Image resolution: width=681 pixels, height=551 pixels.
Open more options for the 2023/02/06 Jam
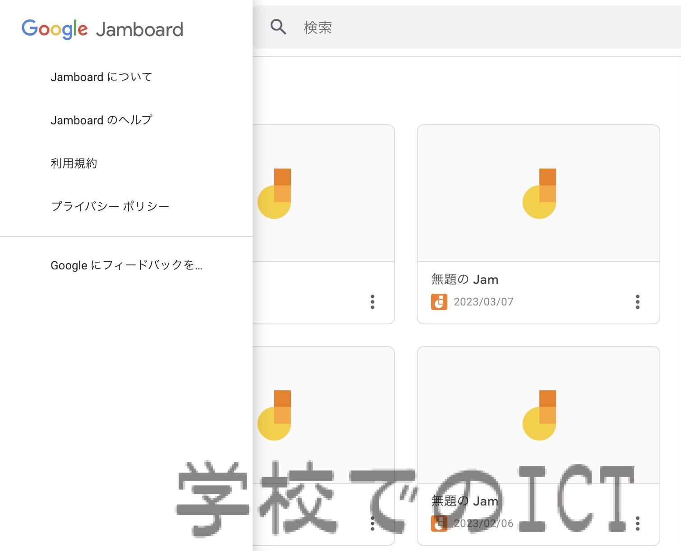637,524
